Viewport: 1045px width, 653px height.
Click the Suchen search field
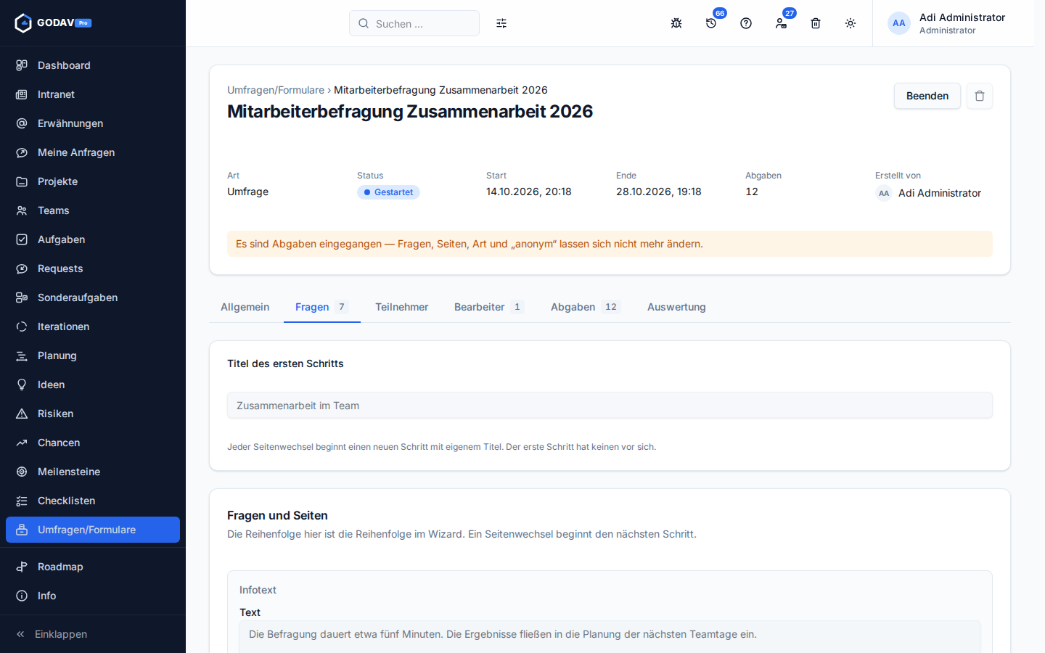pyautogui.click(x=414, y=23)
